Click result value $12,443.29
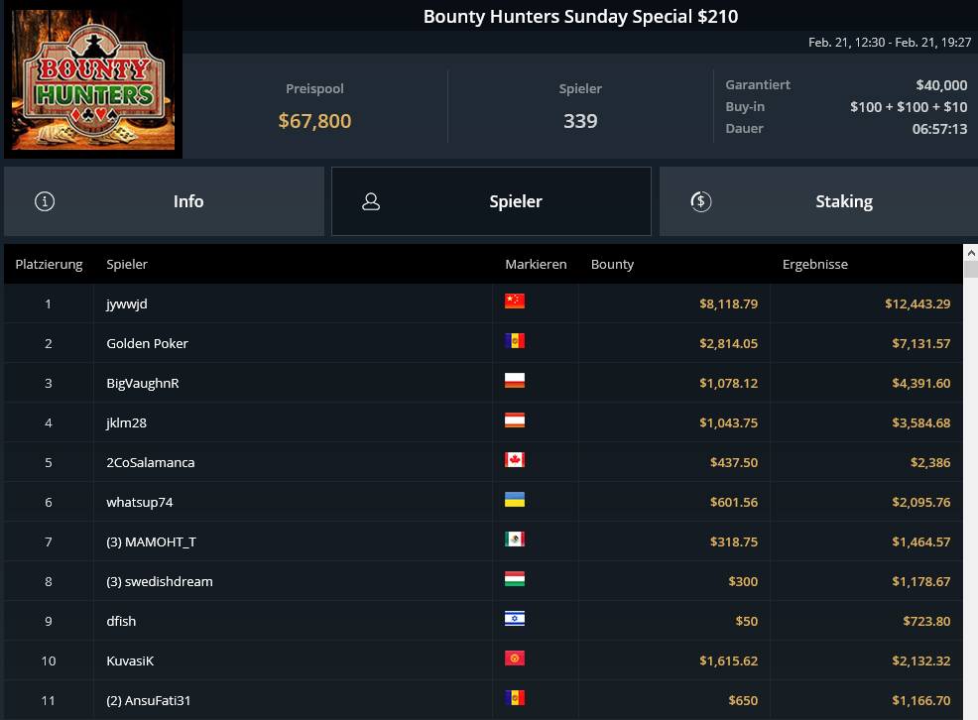Viewport: 978px width, 720px height. point(917,304)
